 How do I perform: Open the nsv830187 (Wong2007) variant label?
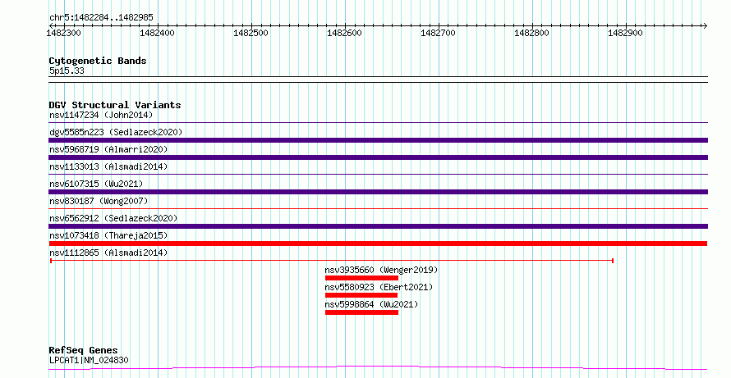pyautogui.click(x=99, y=201)
